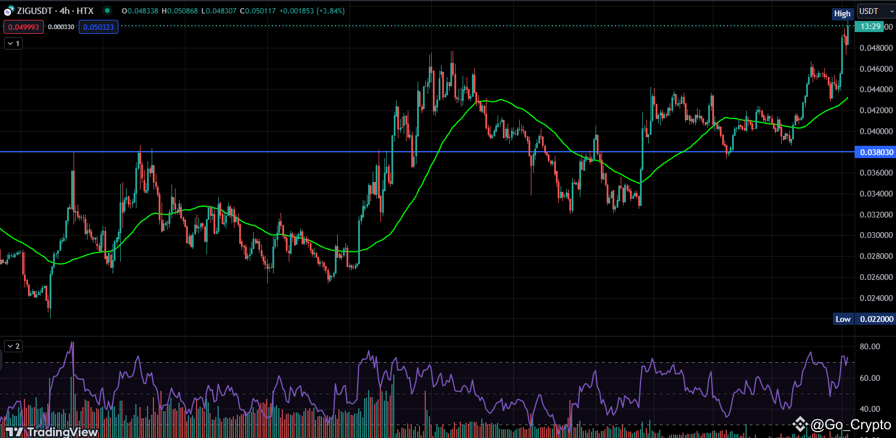Click the RSI 80.00 axis label

click(x=870, y=346)
